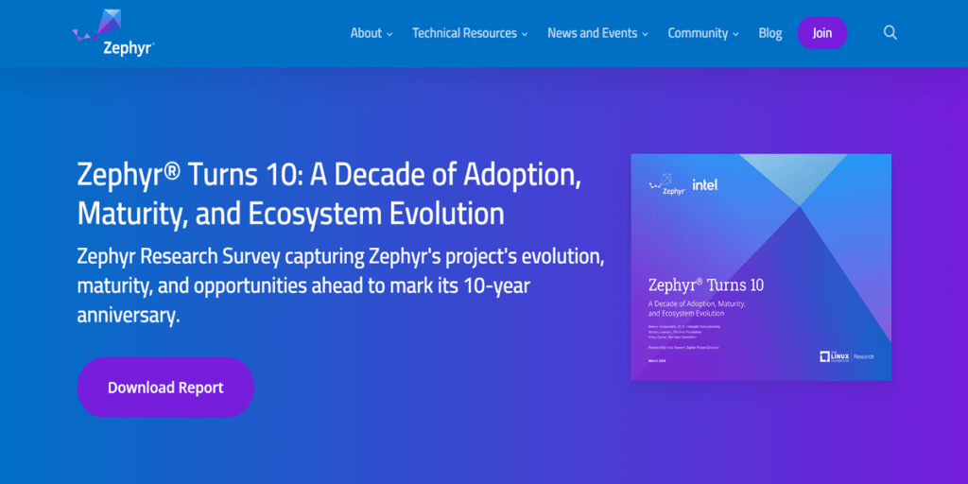Click the 'Zephyr® Turns 10' cover title
Screen dimensions: 968x484
pyautogui.click(x=705, y=285)
